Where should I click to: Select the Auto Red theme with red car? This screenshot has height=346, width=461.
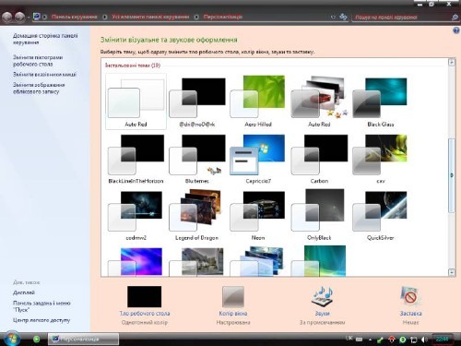[x=319, y=101]
